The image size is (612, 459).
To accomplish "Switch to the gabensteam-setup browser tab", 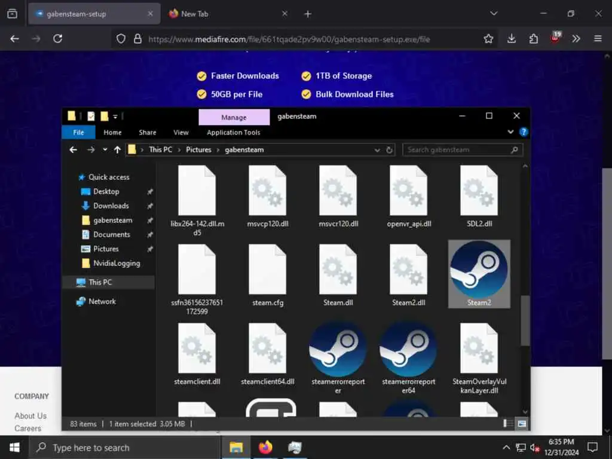I will [94, 14].
